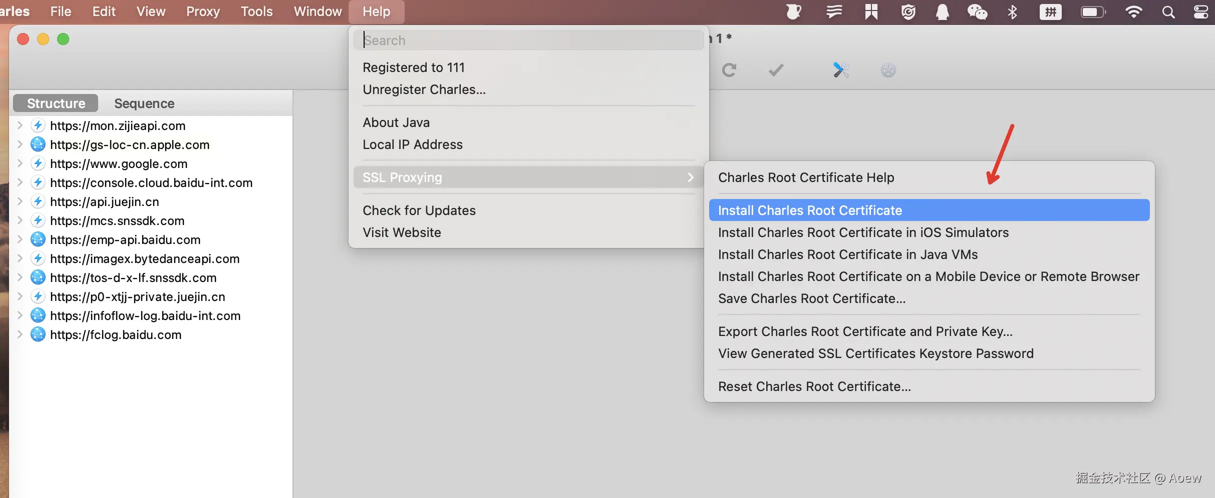The width and height of the screenshot is (1215, 498).
Task: Open the notification bell menu bar icon
Action: pos(942,11)
